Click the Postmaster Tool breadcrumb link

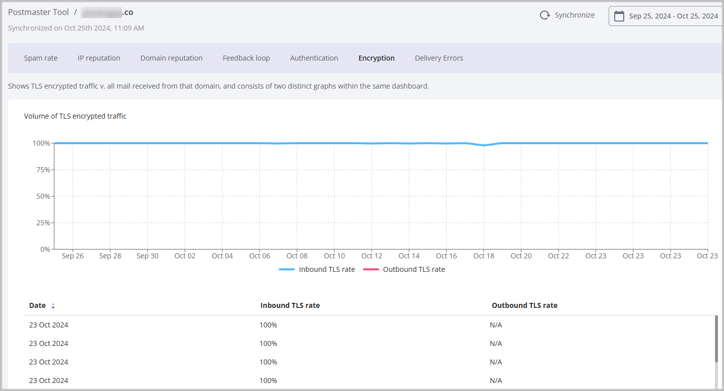(x=38, y=12)
